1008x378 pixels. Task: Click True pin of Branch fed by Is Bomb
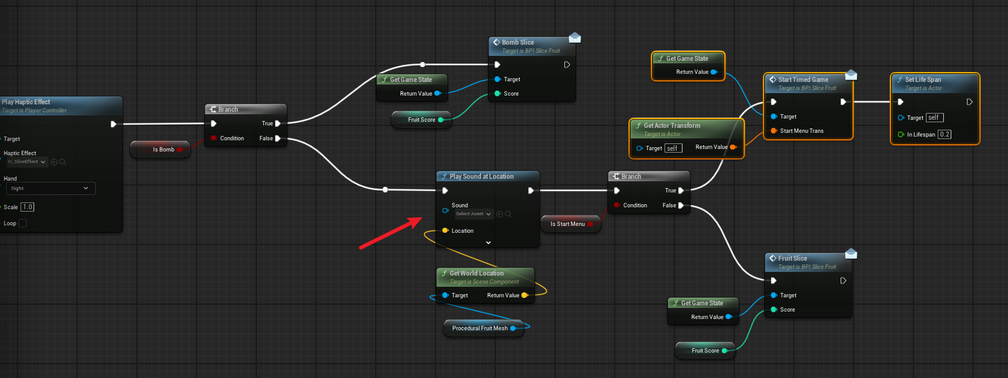click(x=278, y=124)
